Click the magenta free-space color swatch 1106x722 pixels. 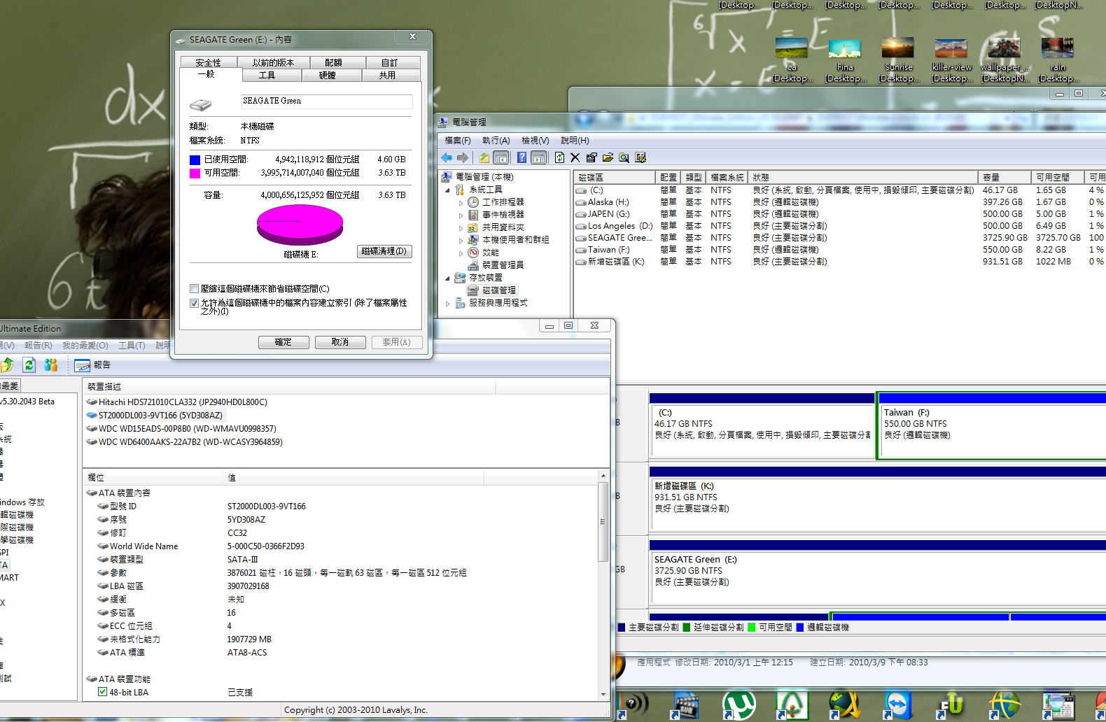(x=195, y=173)
